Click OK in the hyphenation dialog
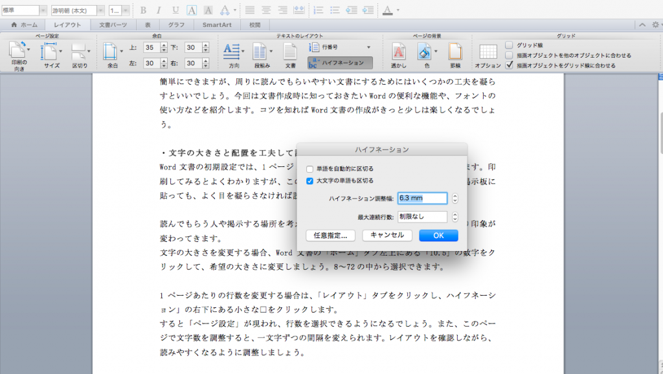Viewport: 663px width, 374px height. (438, 236)
